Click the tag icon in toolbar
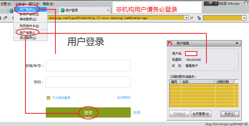The image size is (249, 126). click(5, 18)
